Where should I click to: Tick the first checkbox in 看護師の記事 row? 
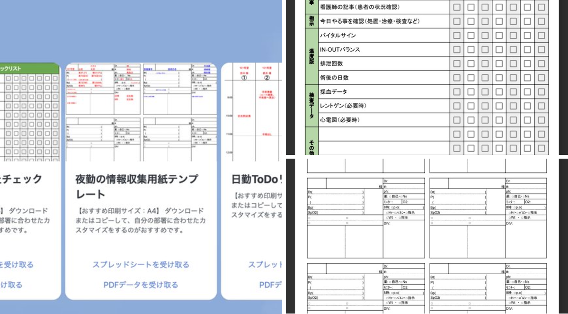(457, 7)
